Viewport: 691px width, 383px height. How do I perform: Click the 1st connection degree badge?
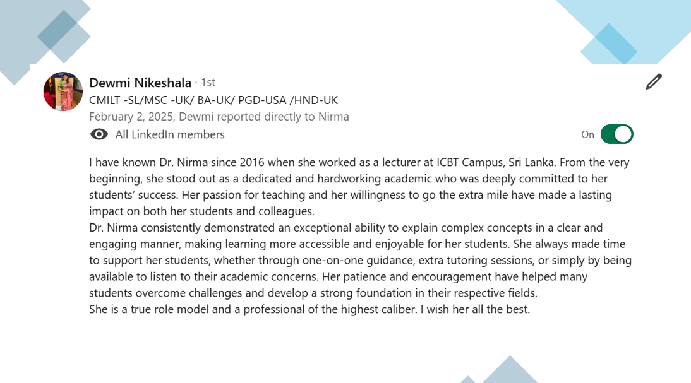(208, 82)
